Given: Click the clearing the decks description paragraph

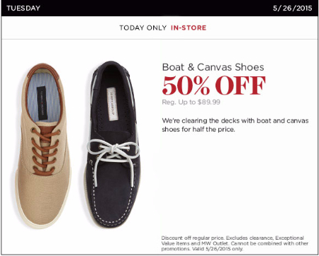Looking at the screenshot, I should click(235, 125).
